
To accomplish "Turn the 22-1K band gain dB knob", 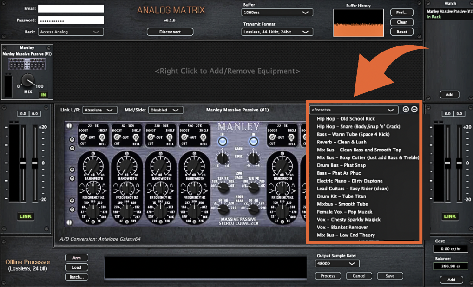I will point(93,165).
